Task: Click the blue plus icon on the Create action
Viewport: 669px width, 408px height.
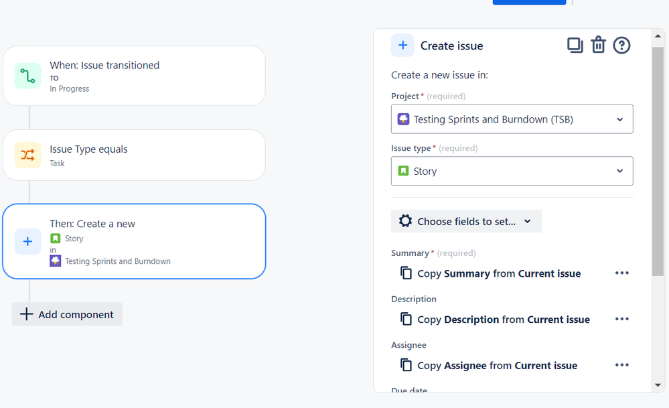Action: click(x=27, y=242)
